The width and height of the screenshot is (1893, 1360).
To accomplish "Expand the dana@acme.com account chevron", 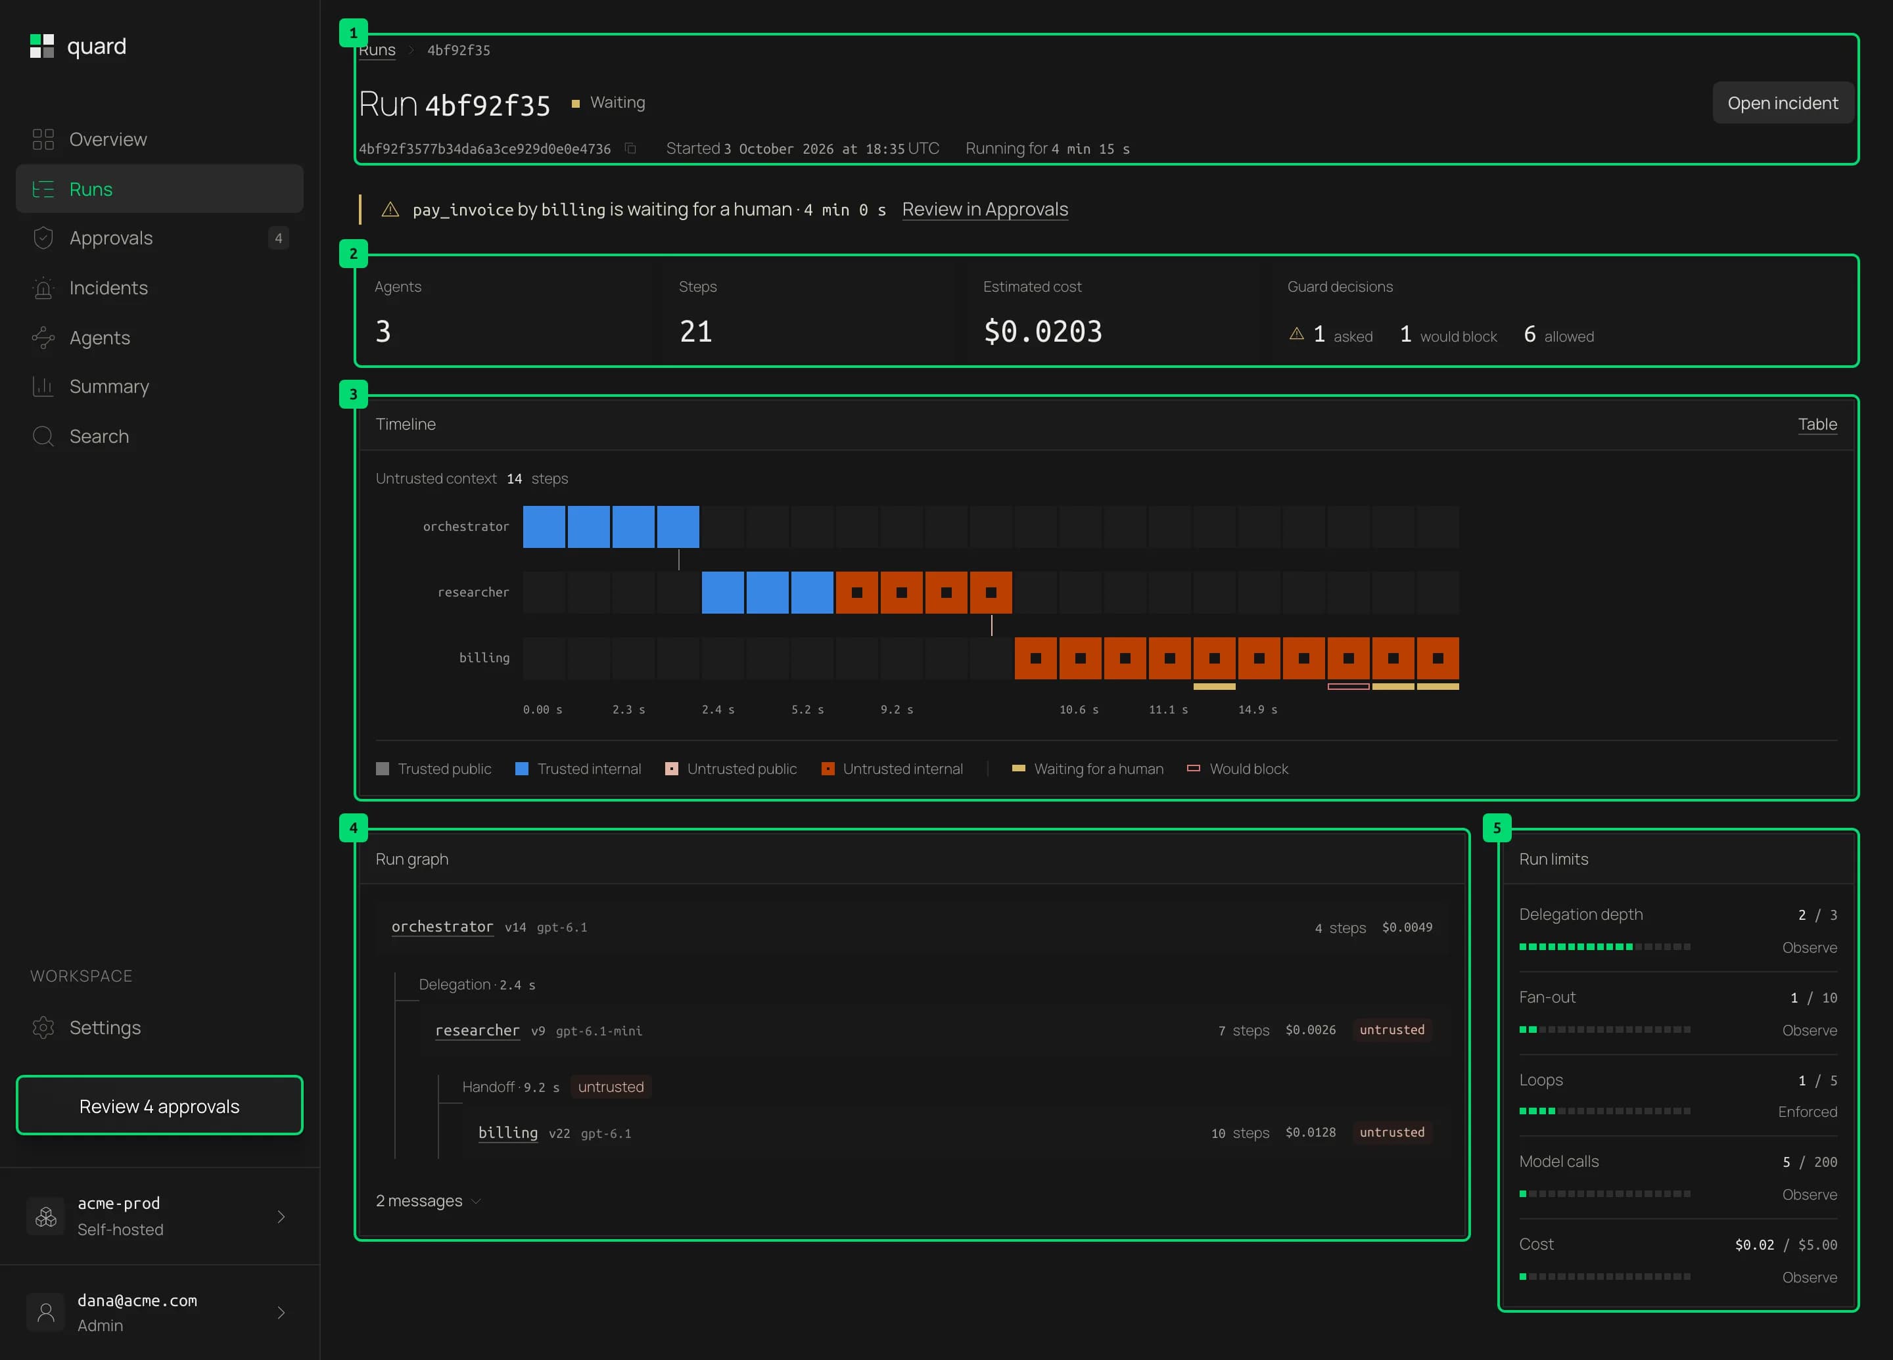I will (281, 1313).
